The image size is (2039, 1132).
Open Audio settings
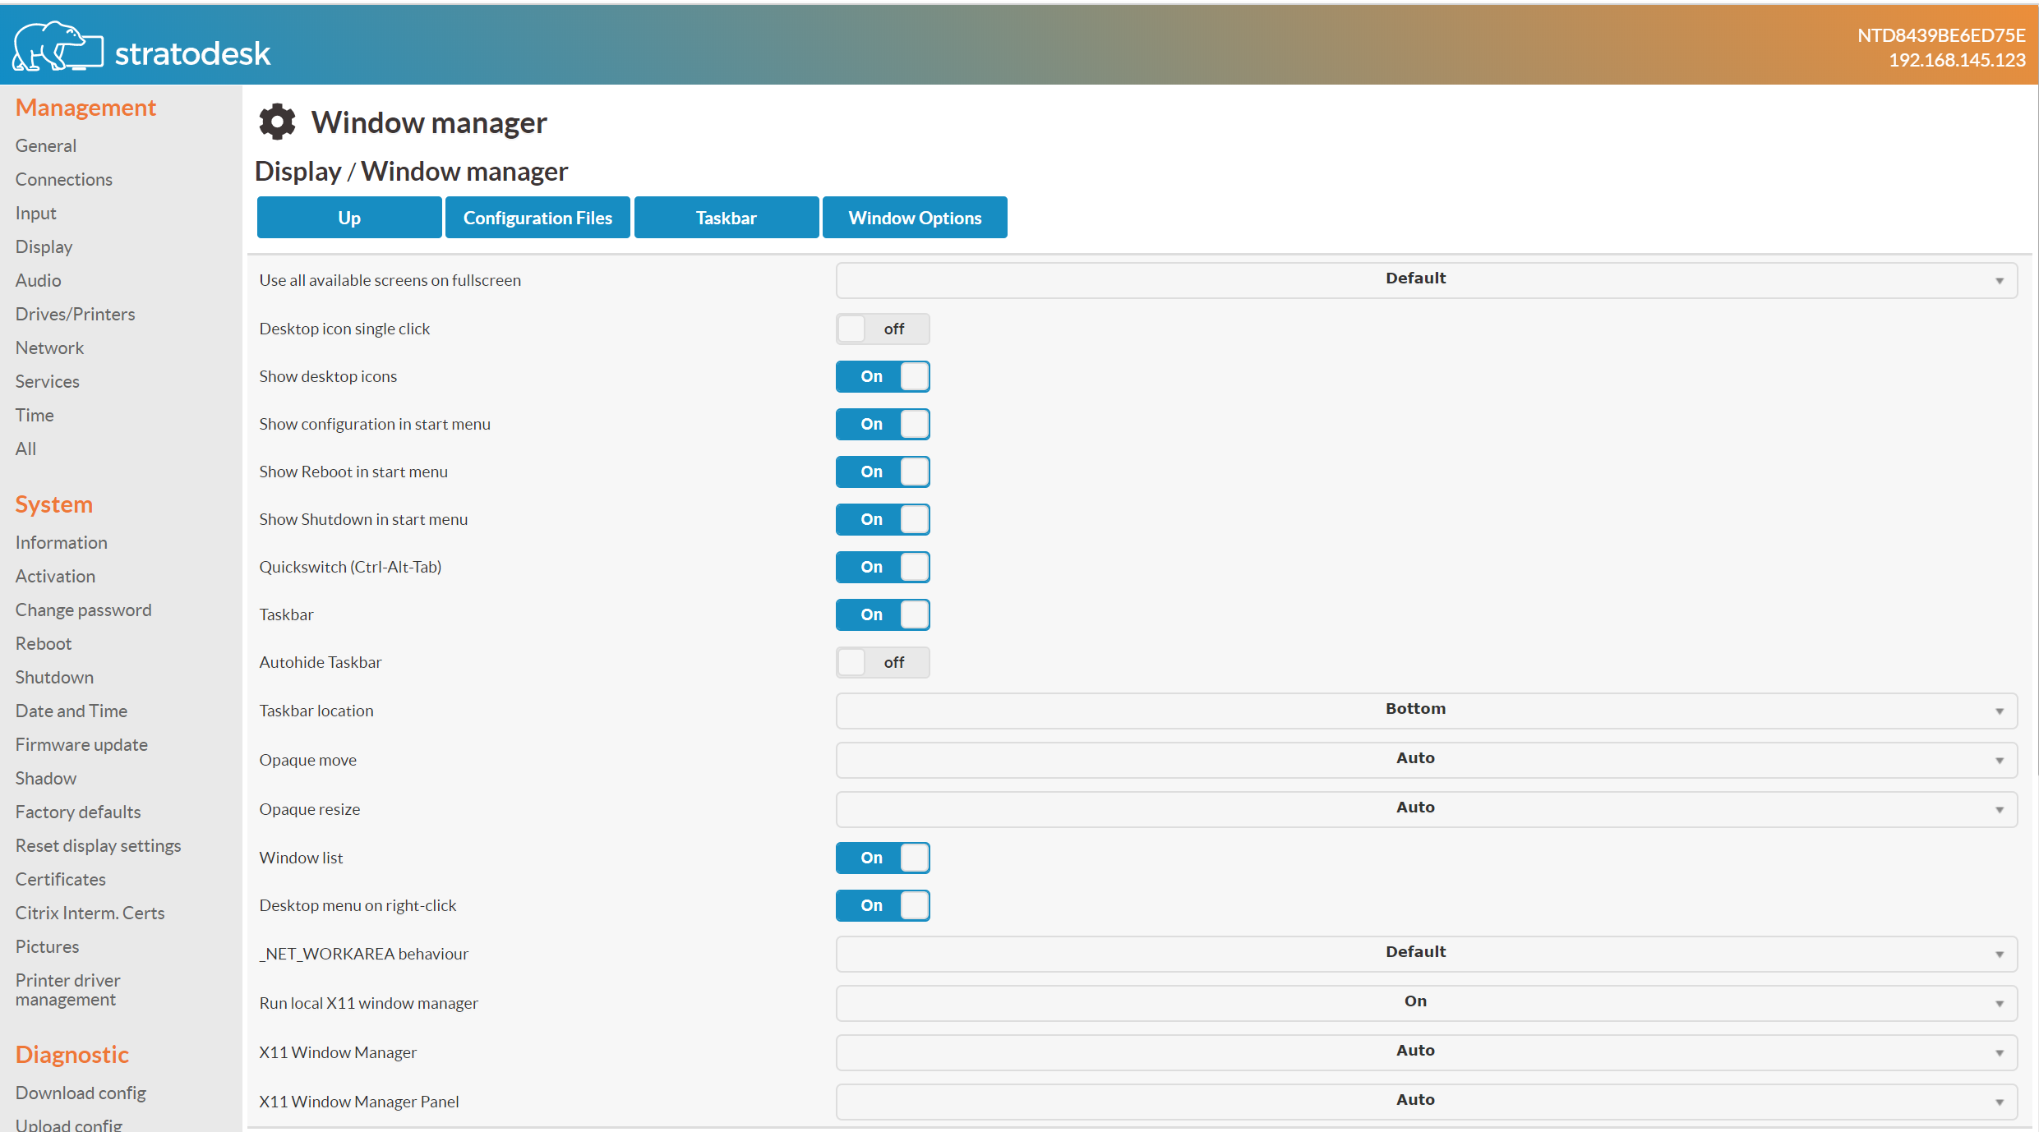click(x=39, y=280)
